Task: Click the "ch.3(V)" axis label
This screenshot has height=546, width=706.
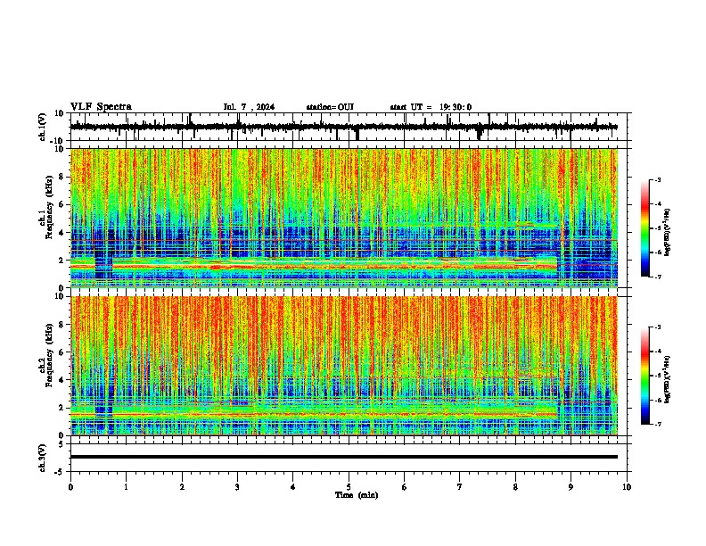Action: [x=43, y=459]
